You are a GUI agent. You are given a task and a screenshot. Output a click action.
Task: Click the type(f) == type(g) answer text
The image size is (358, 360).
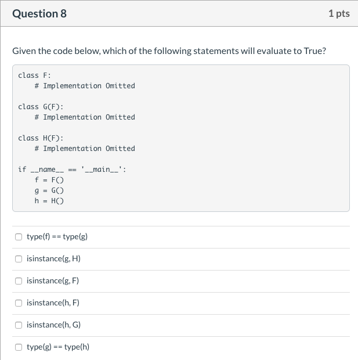(57, 236)
